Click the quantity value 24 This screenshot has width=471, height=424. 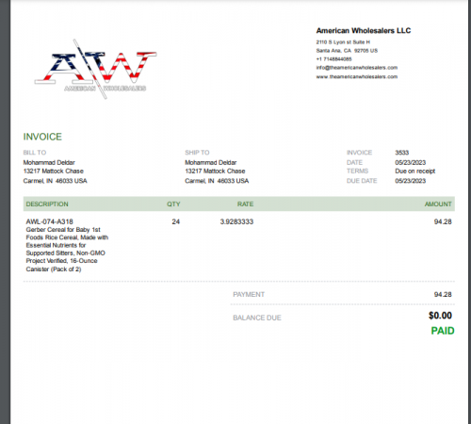coord(176,221)
